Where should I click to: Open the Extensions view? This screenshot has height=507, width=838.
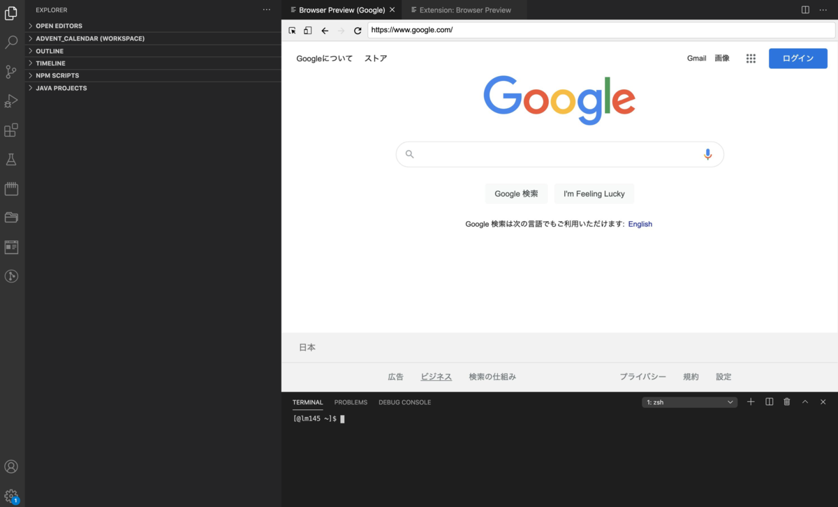click(11, 130)
